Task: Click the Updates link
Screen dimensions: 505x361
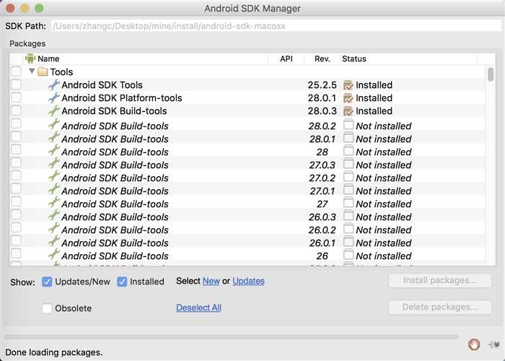Action: (248, 281)
